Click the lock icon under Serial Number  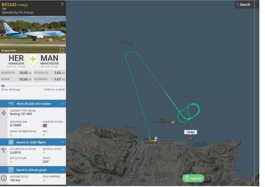pos(11,135)
